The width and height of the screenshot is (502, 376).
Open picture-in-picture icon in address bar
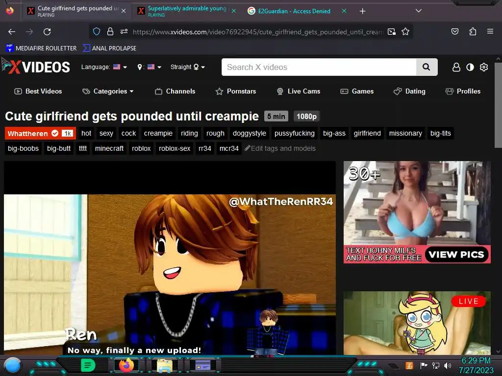tap(392, 31)
